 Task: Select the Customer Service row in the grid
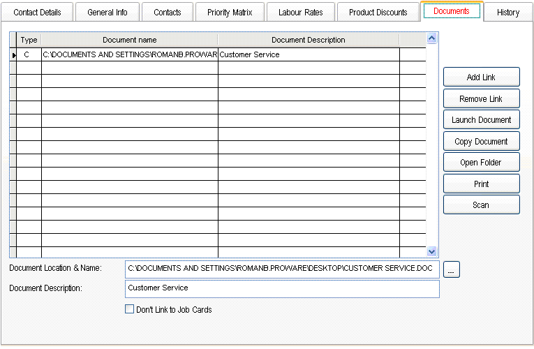(308, 54)
